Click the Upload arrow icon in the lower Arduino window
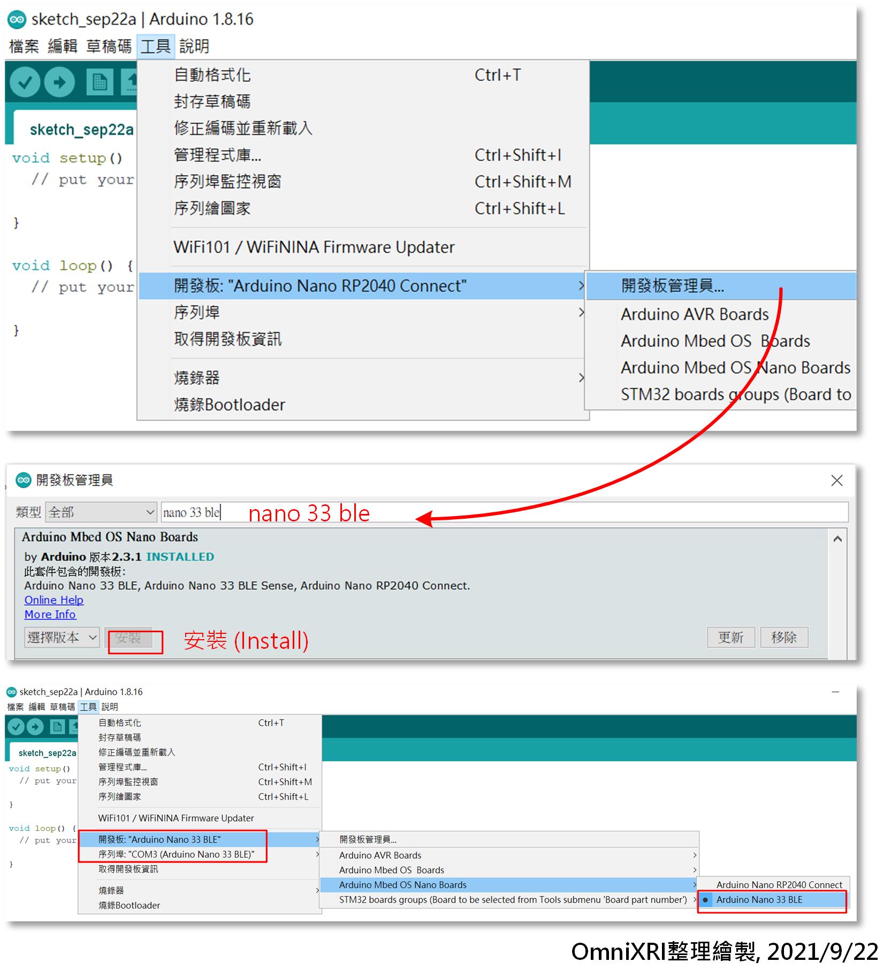Screen dimensions: 891x977 (x=35, y=726)
